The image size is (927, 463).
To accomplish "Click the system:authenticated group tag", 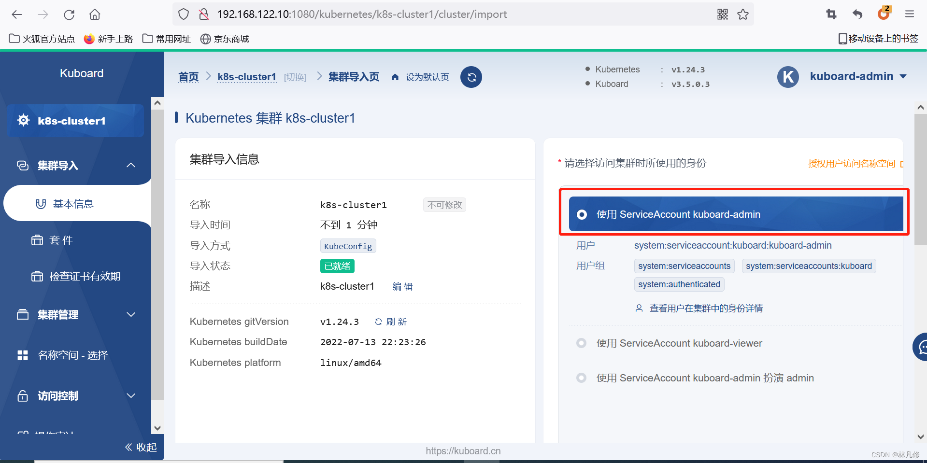I will coord(679,284).
